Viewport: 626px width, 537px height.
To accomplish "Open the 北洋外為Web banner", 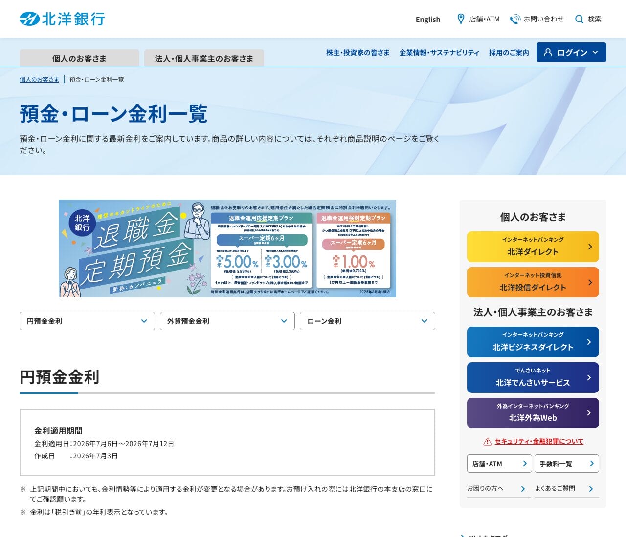I will pos(533,413).
